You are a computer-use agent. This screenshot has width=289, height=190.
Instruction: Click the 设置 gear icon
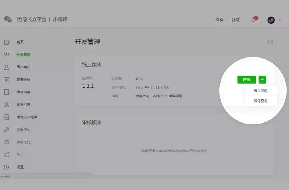6,167
